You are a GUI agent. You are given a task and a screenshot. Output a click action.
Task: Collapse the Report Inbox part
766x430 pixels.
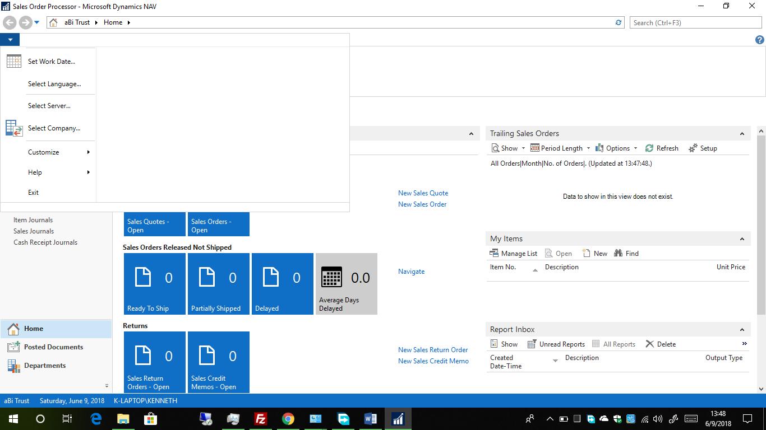tap(742, 330)
